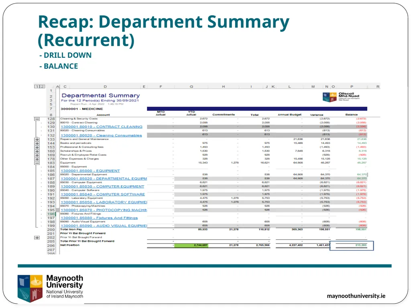411x308 pixels.
Task: Expand the Books and periodicals group
Action: coord(37,144)
